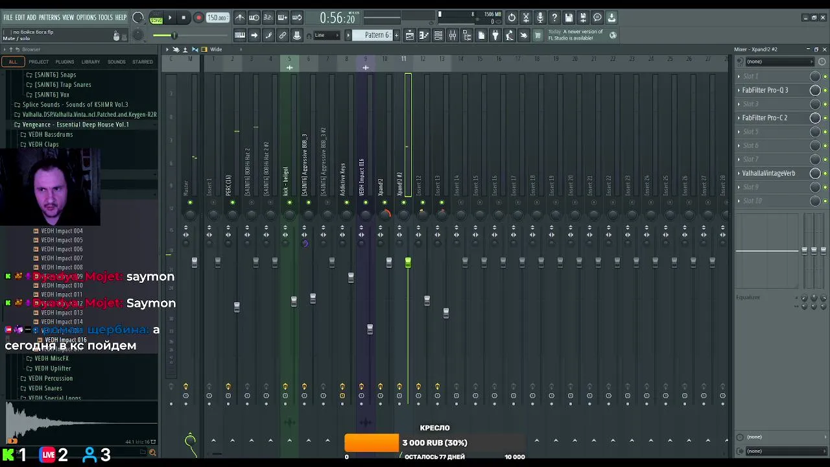Screen dimensions: 830x467
Task: Open the PATTERNS menu
Action: pos(49,18)
